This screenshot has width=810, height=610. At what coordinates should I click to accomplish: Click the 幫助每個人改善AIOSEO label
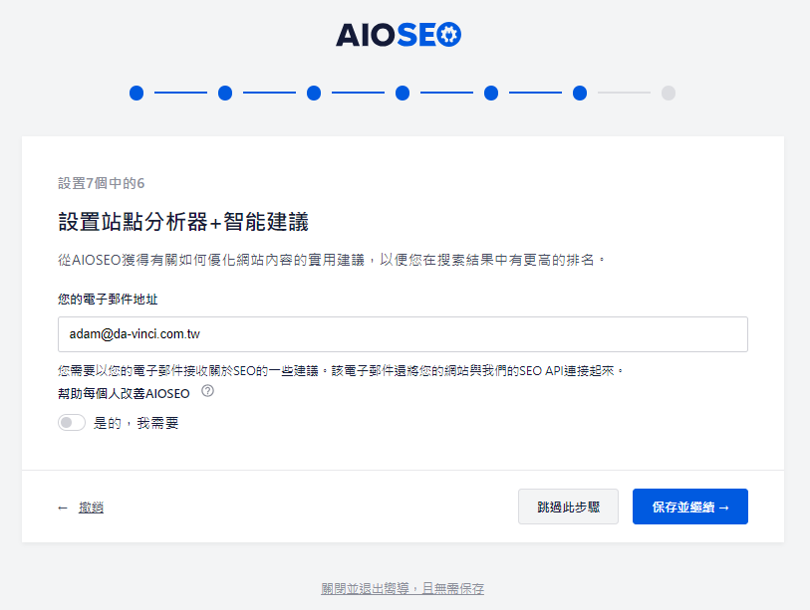click(x=124, y=394)
